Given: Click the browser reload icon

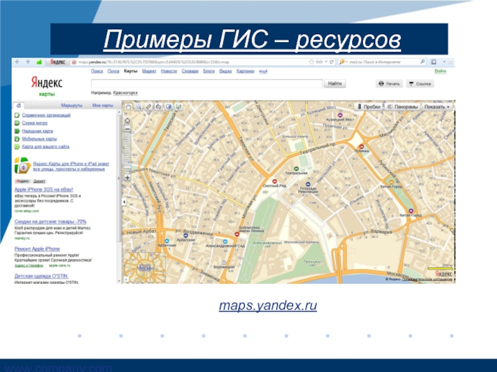Looking at the screenshot, I should coord(332,62).
